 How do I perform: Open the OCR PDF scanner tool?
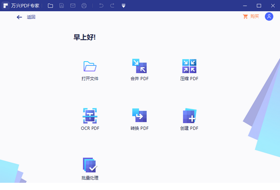90,116
